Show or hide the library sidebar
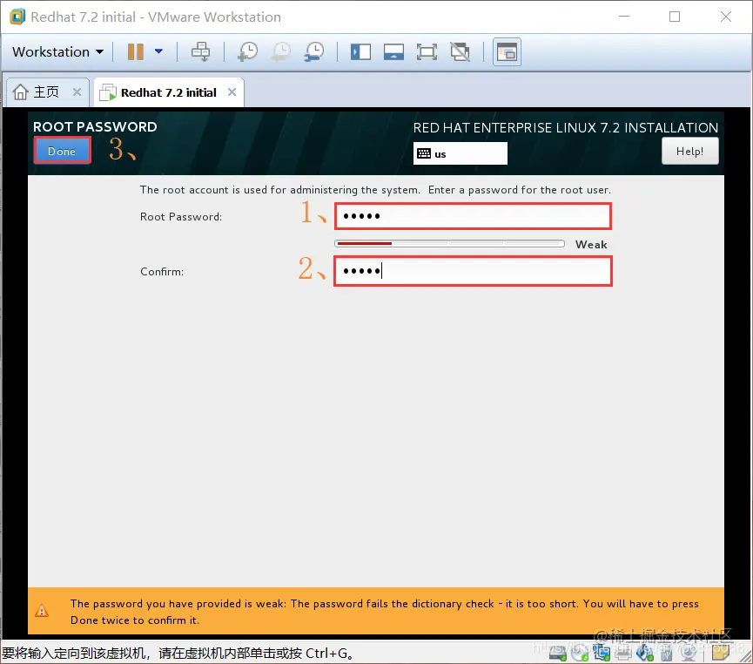The image size is (753, 664). click(360, 51)
